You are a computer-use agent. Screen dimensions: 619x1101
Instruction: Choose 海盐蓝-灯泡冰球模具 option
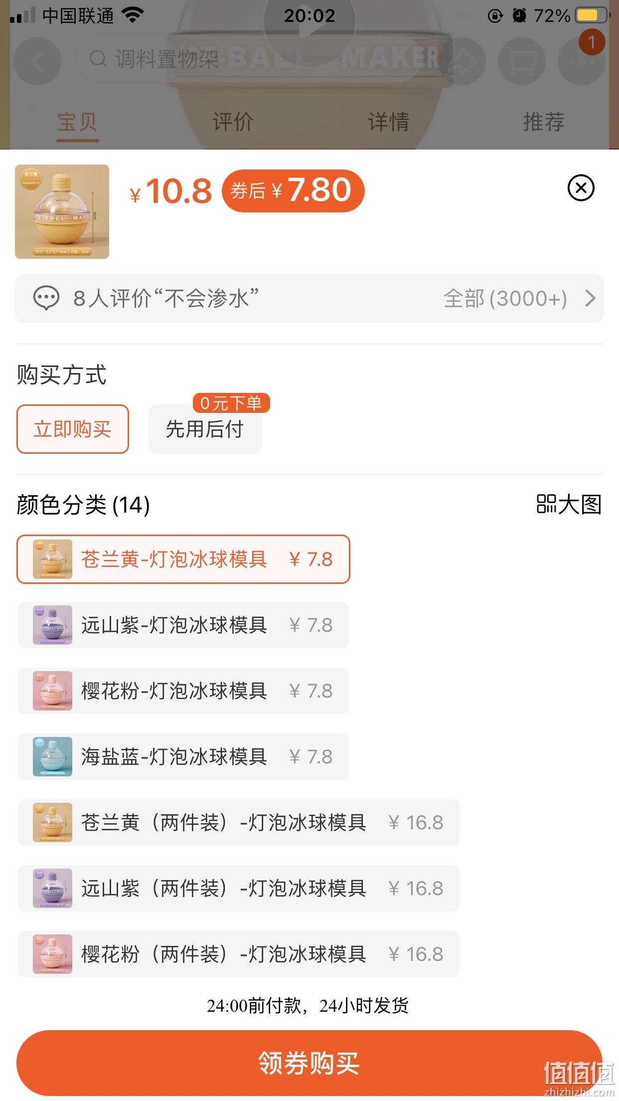tap(183, 756)
